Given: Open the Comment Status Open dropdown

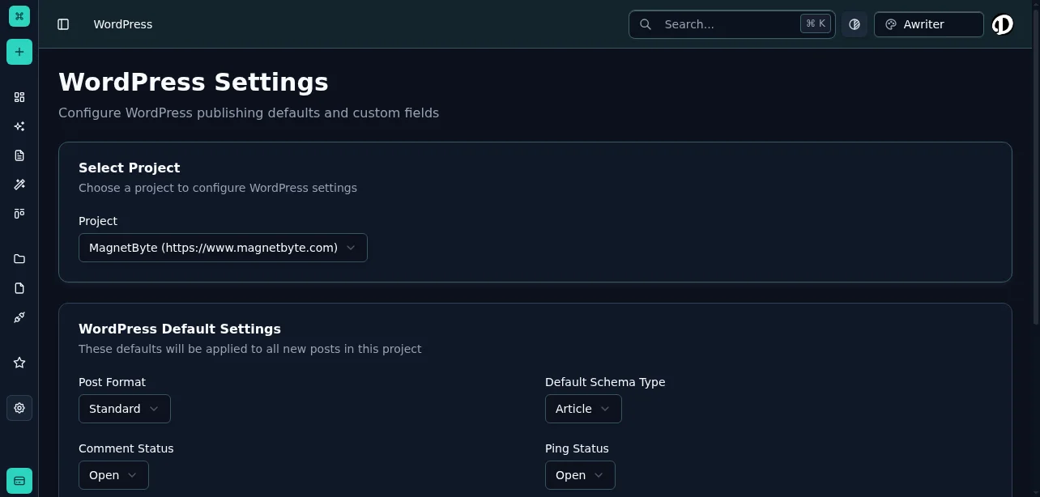Looking at the screenshot, I should coord(113,475).
